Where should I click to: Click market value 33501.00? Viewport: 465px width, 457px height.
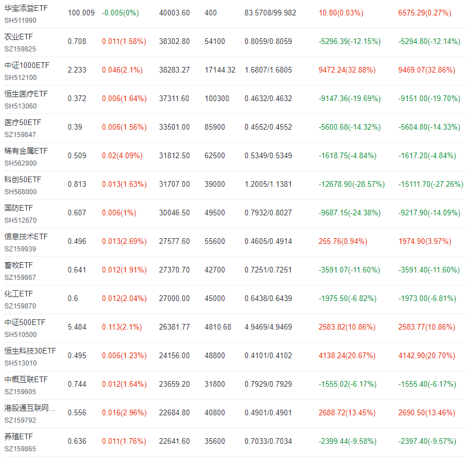[174, 127]
